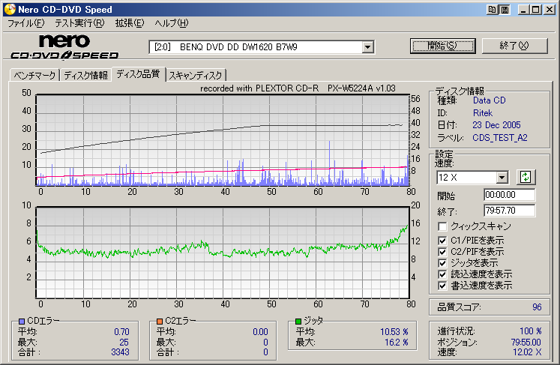Viewport: 560px width, 365px height.
Task: Click the green ジッタ legend square
Action: pyautogui.click(x=298, y=321)
